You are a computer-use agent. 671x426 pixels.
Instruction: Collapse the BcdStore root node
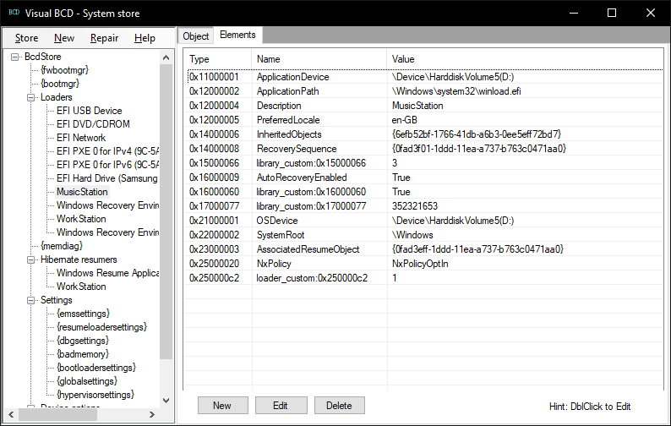[14, 57]
